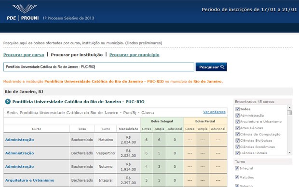This screenshot has height=187, width=299.
Task: Click the magnifier icon on Pesquisar button
Action: point(222,67)
